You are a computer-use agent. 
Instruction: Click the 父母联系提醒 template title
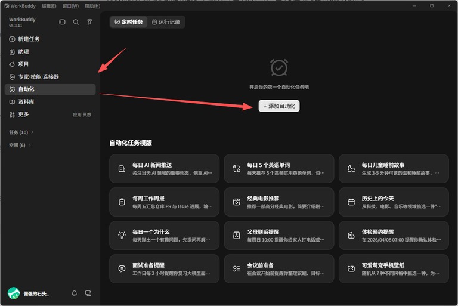click(263, 232)
